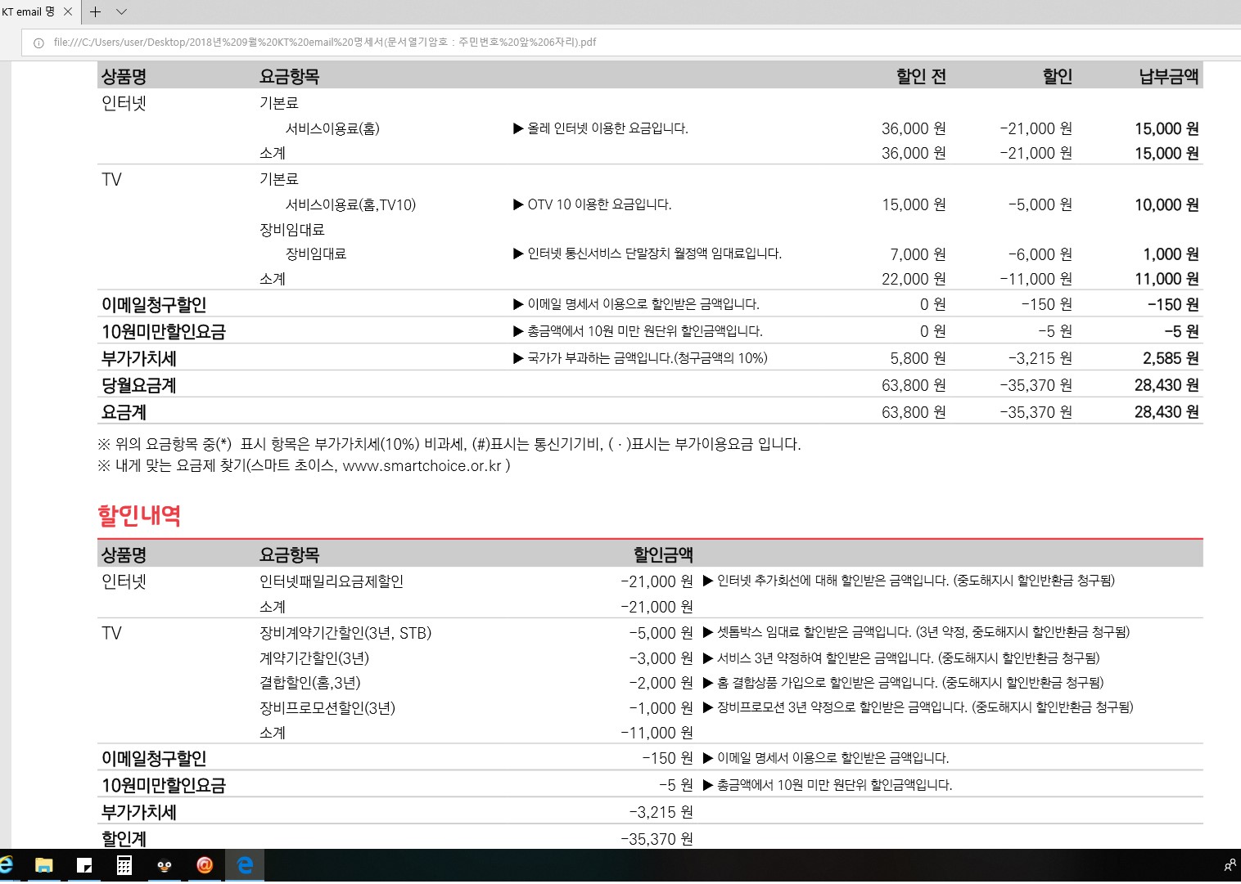Click the red 할인내역 section heading

tap(139, 515)
